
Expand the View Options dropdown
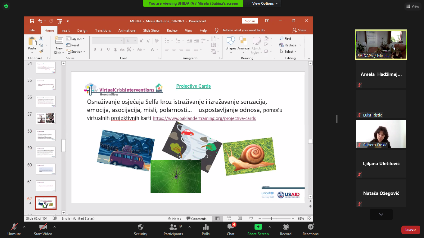pos(263,3)
